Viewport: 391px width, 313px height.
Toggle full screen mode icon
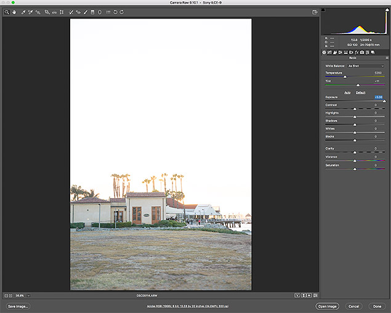315,12
